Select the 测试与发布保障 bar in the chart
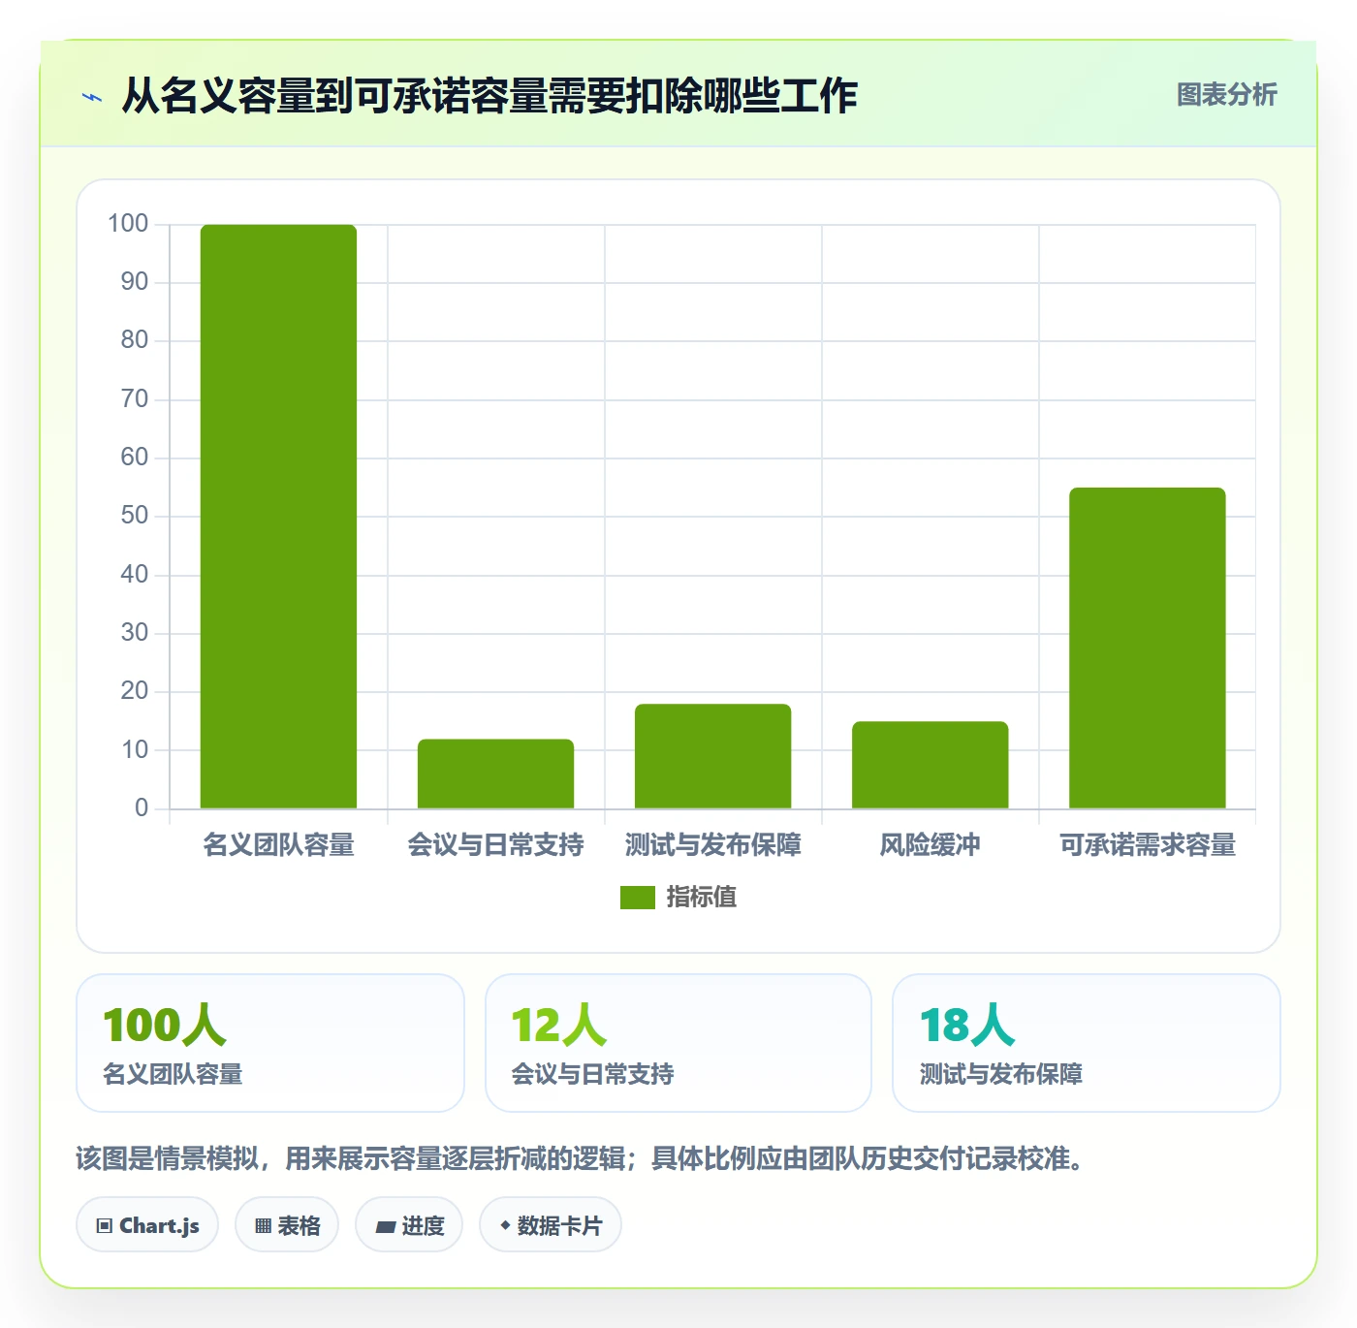This screenshot has height=1328, width=1357. (712, 756)
